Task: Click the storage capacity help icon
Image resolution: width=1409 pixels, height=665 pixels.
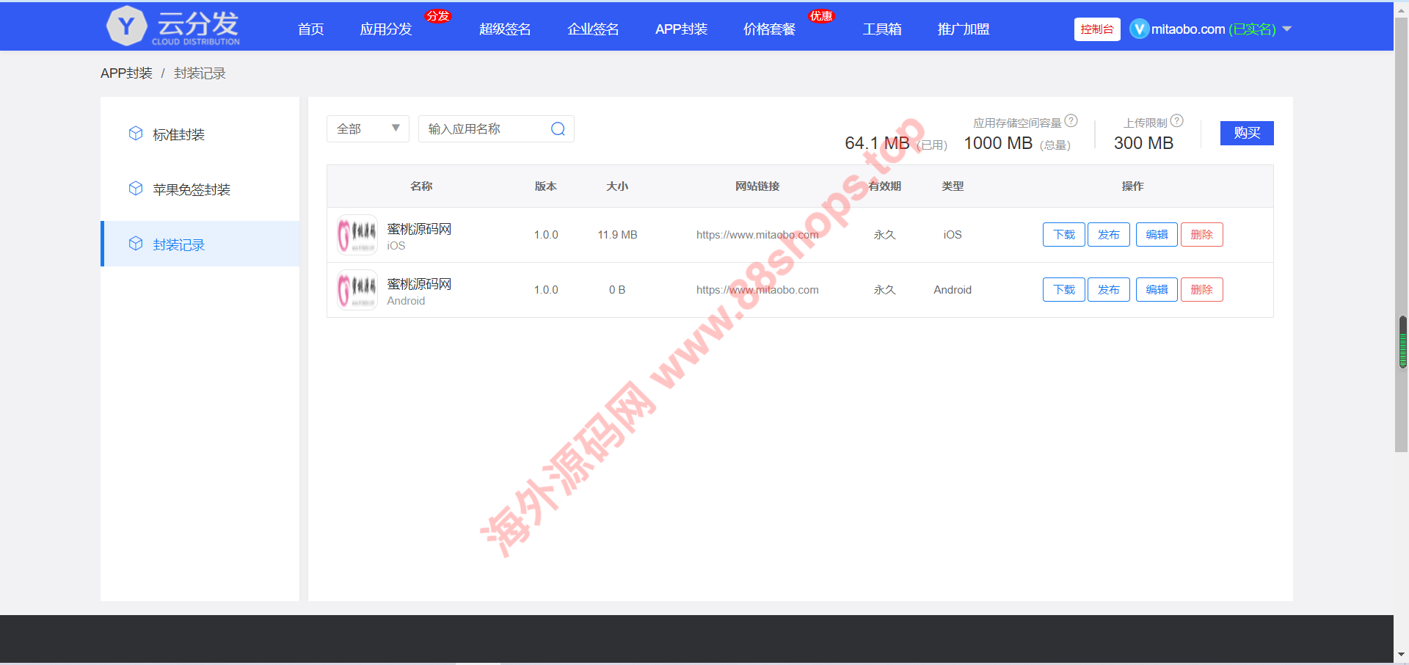Action: point(1071,121)
